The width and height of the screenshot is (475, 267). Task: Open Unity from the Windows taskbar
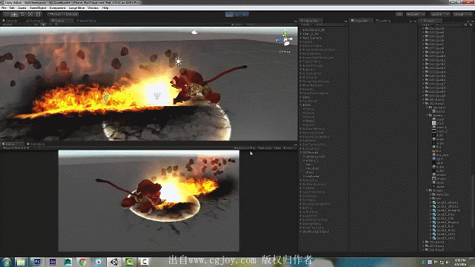click(x=114, y=262)
